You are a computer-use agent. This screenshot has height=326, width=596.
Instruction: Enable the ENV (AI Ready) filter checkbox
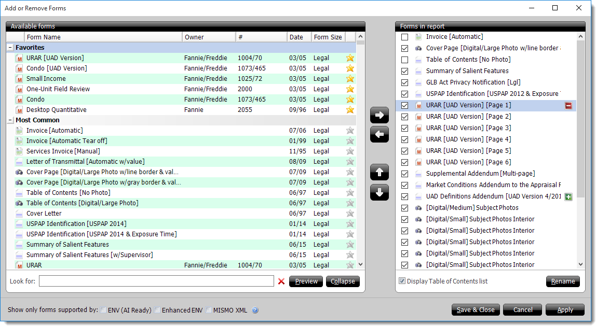[104, 310]
